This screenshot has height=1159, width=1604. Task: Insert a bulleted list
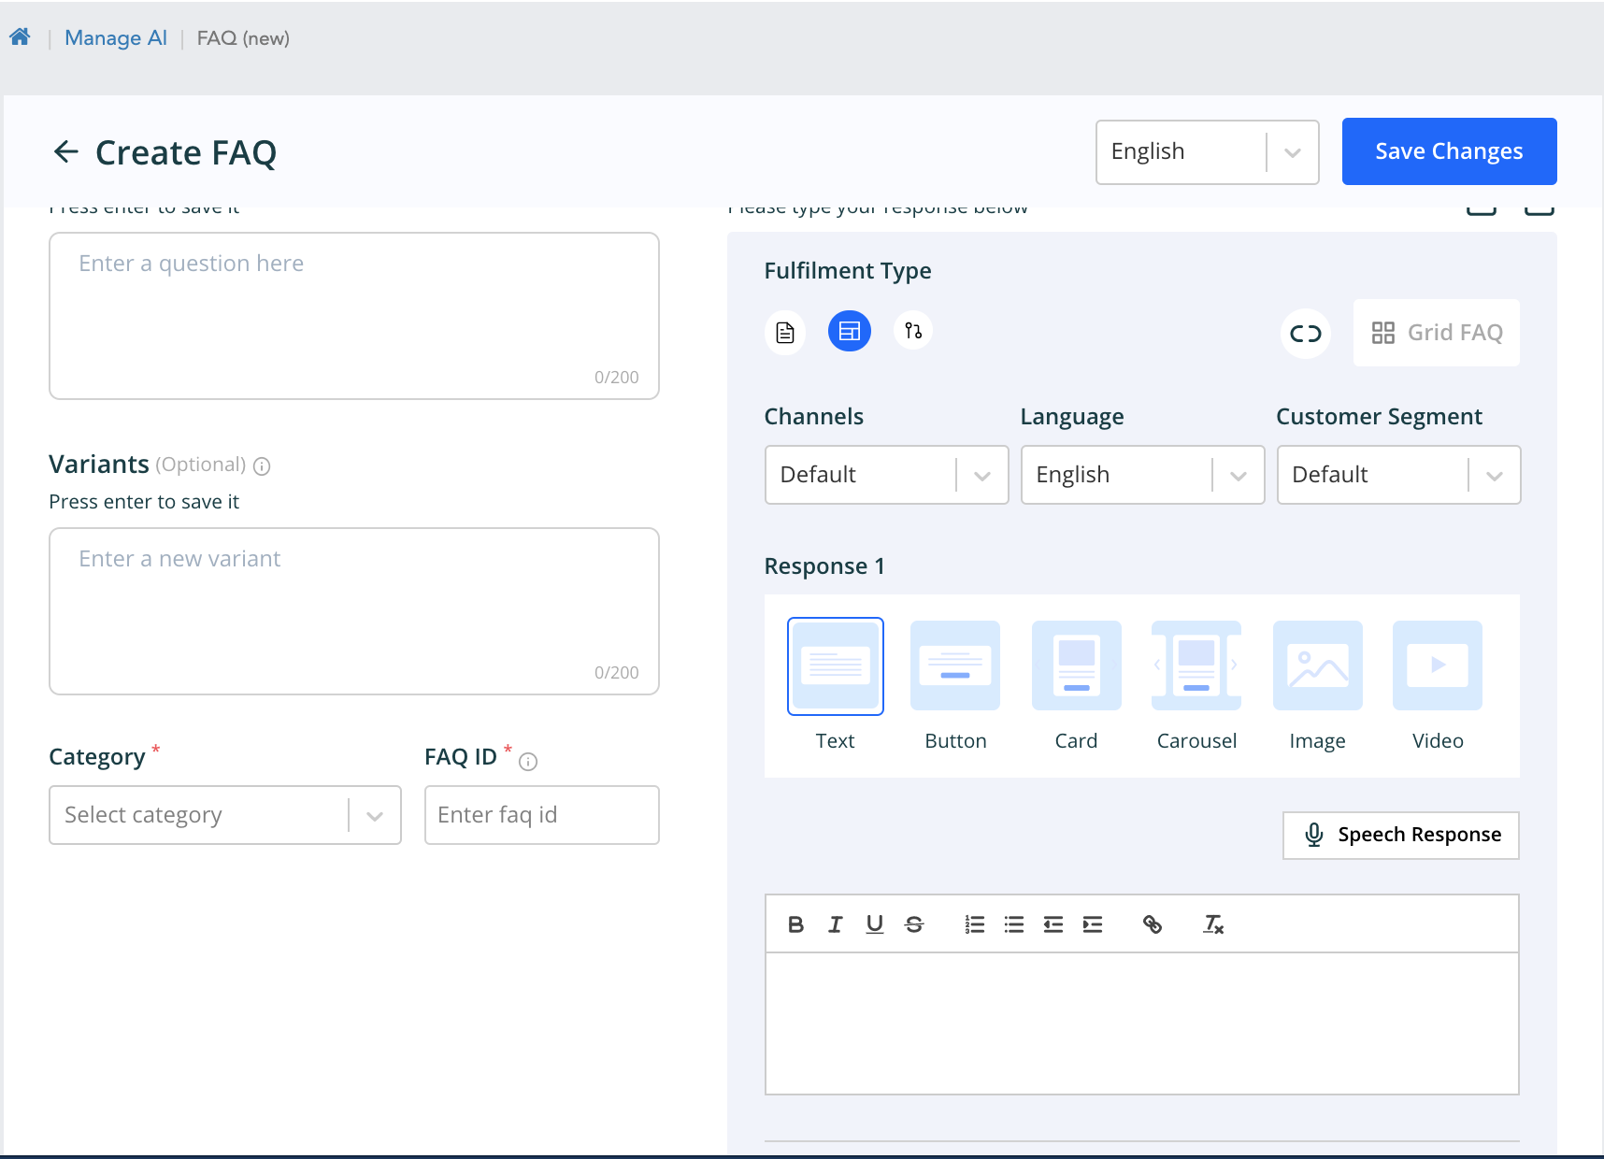click(1014, 924)
